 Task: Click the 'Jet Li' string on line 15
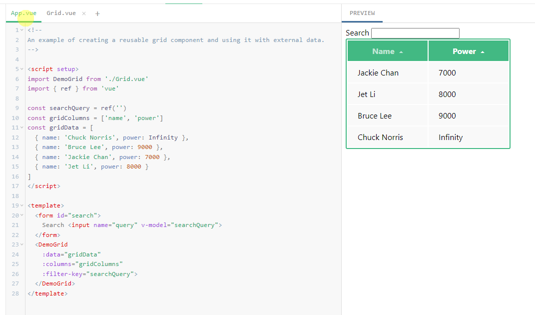[x=79, y=166]
